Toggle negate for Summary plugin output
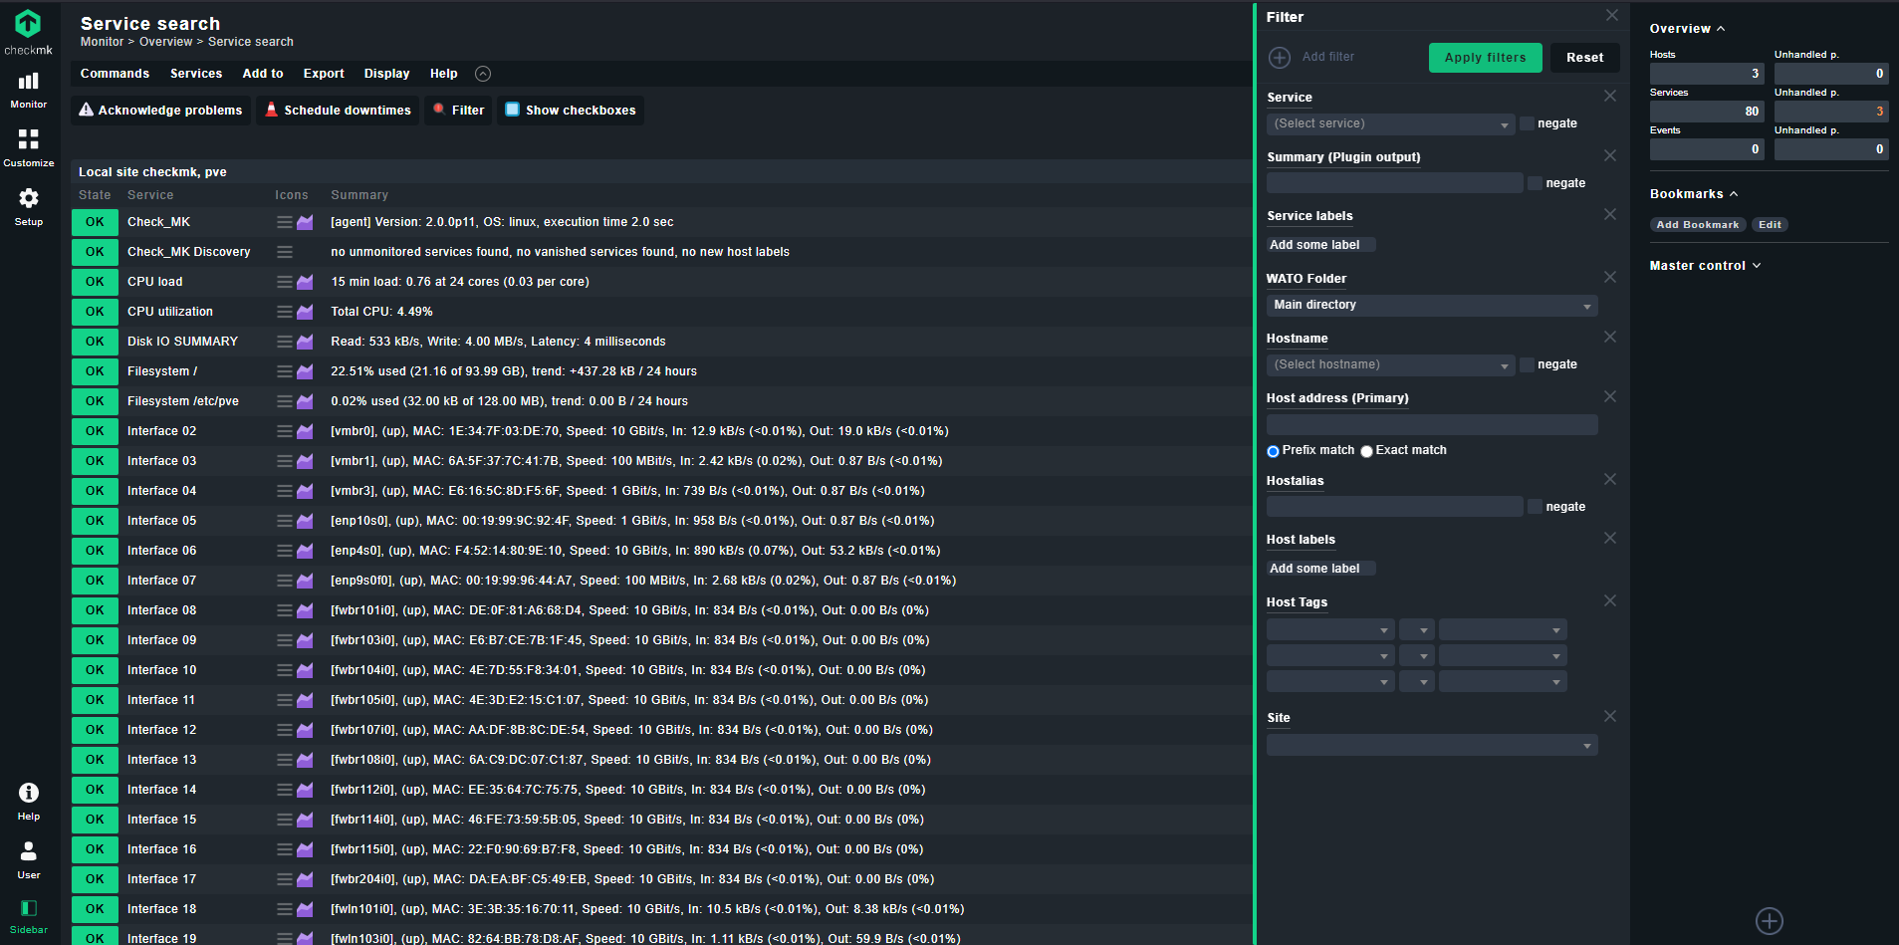Viewport: 1899px width, 945px height. pos(1535,183)
